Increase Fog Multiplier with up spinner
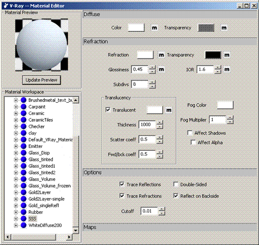259x245 pixels. point(230,118)
